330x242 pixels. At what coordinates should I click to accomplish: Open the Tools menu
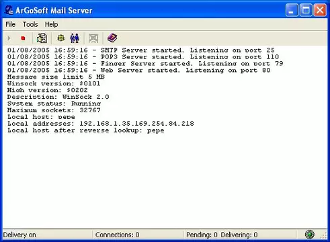click(30, 24)
